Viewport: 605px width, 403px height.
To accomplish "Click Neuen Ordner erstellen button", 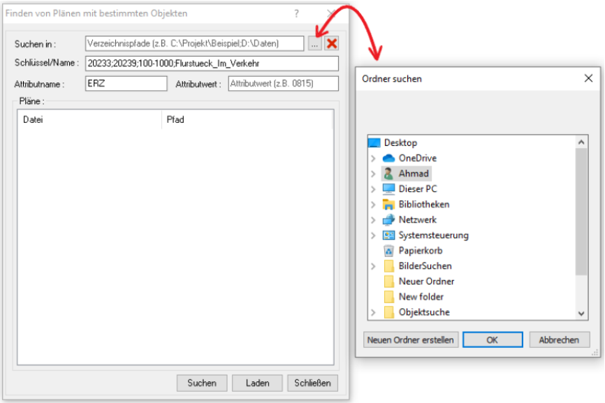I will (410, 340).
